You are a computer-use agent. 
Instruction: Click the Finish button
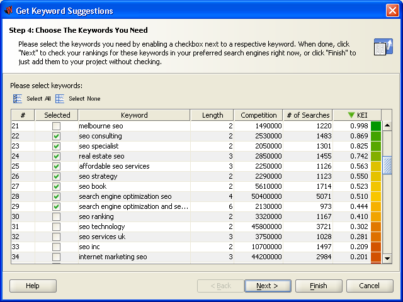click(319, 286)
